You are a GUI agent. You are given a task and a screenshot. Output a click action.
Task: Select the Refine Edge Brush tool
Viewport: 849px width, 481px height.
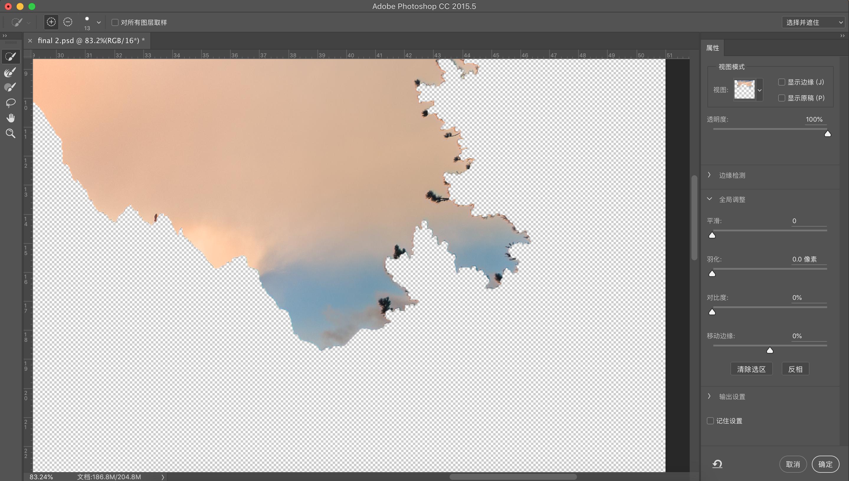(11, 72)
